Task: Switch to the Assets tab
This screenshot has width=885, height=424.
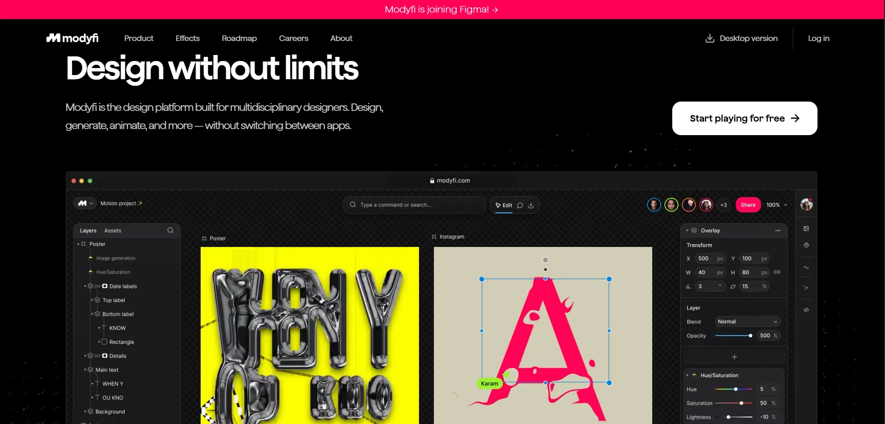Action: tap(113, 231)
